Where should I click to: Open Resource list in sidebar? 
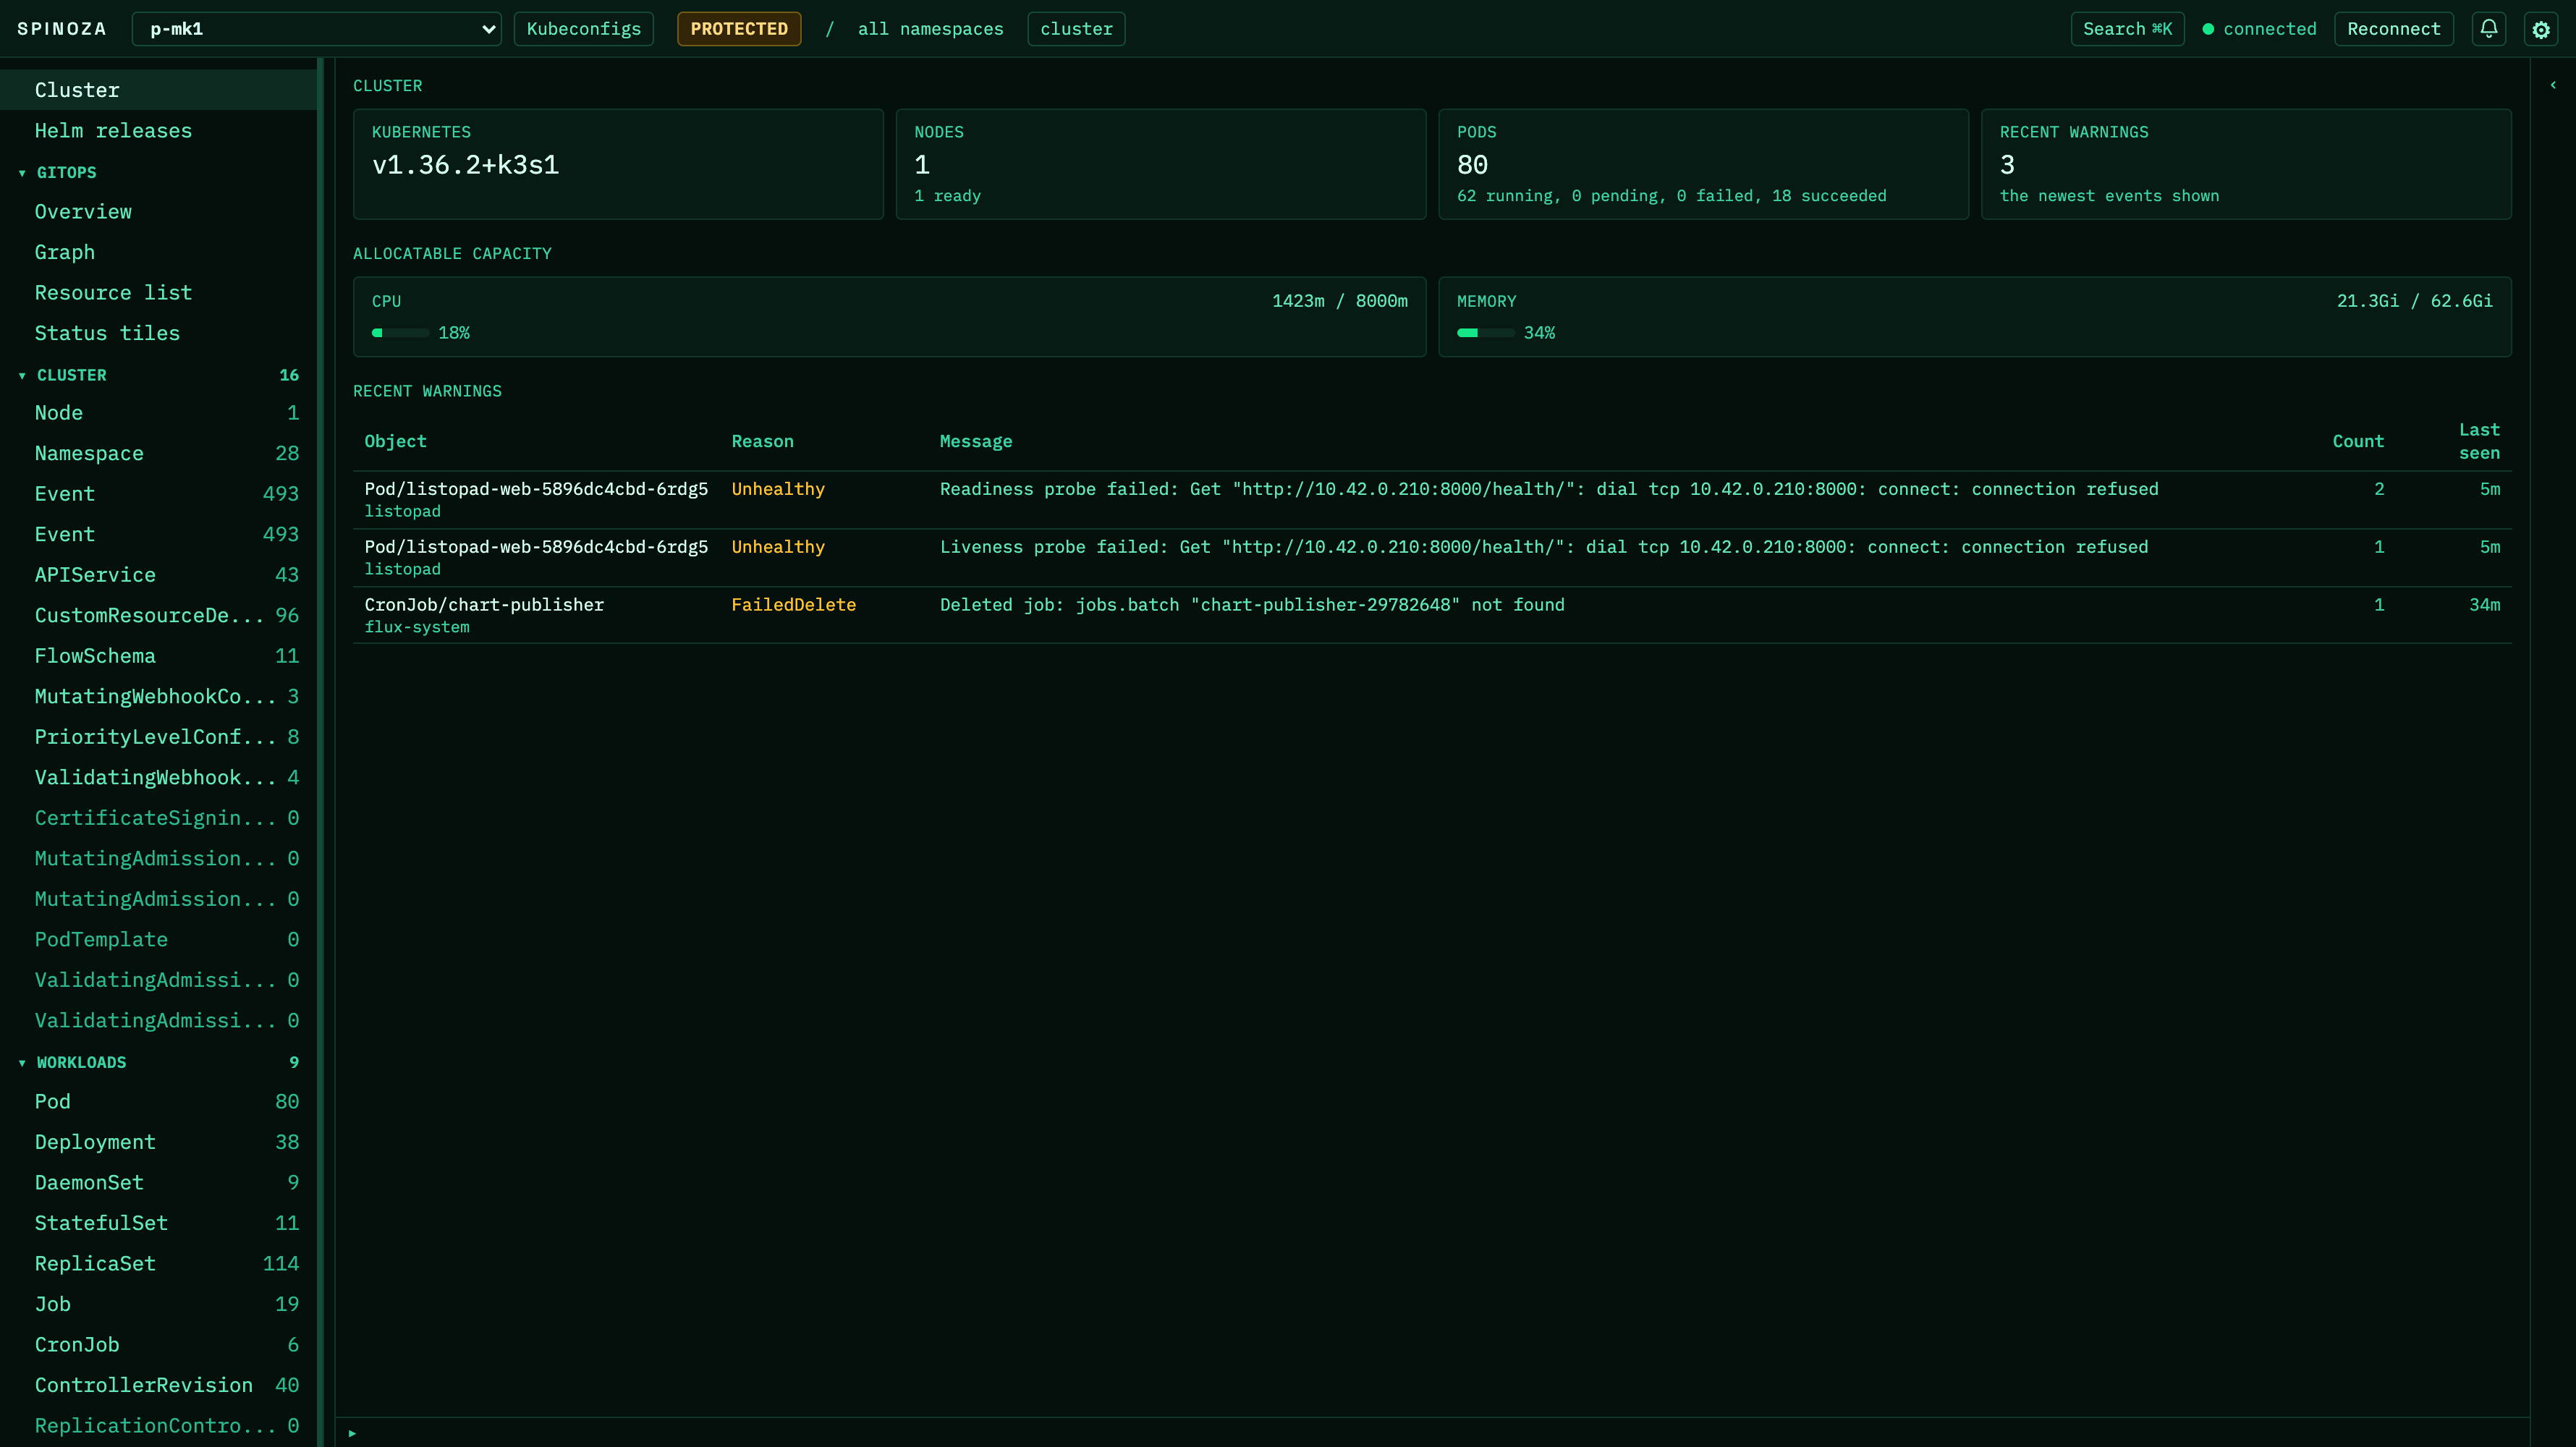point(158,293)
